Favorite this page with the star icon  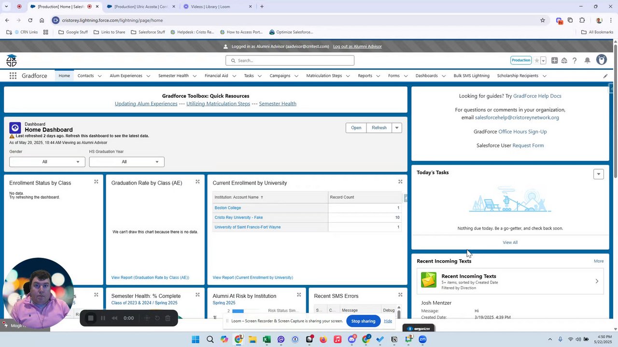click(x=536, y=60)
